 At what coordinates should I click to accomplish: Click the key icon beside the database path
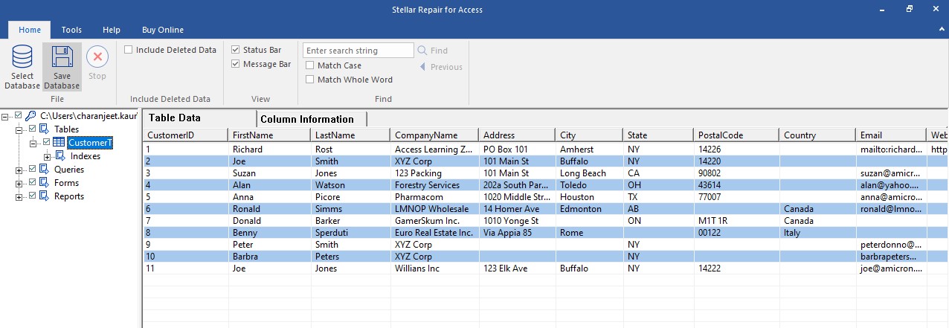30,116
